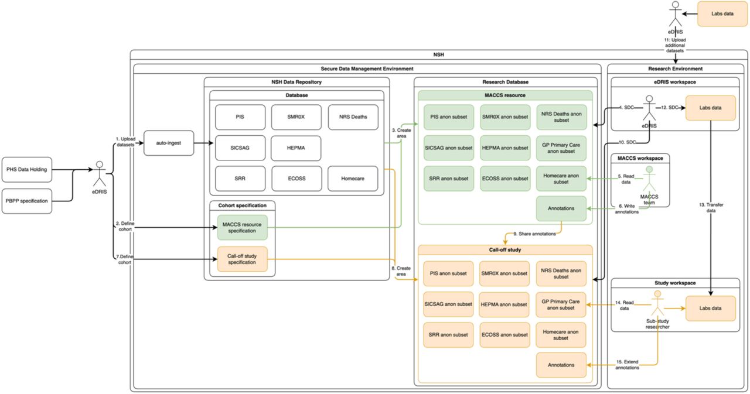The image size is (750, 394).
Task: Click SMR0X anon subset in Call-off study
Action: point(505,273)
